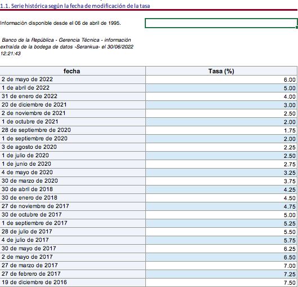
Task: Select the cell '27 de noviembre de 2017'
Action: pos(73,206)
